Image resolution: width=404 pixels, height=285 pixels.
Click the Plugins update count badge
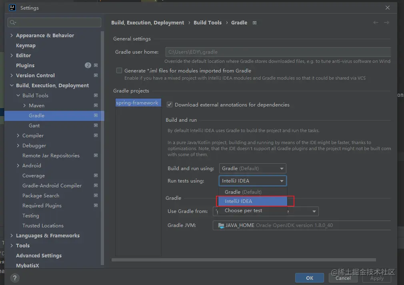tap(88, 65)
